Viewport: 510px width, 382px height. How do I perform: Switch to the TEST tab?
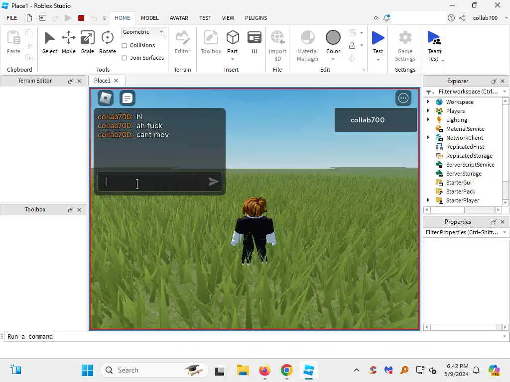pos(205,18)
